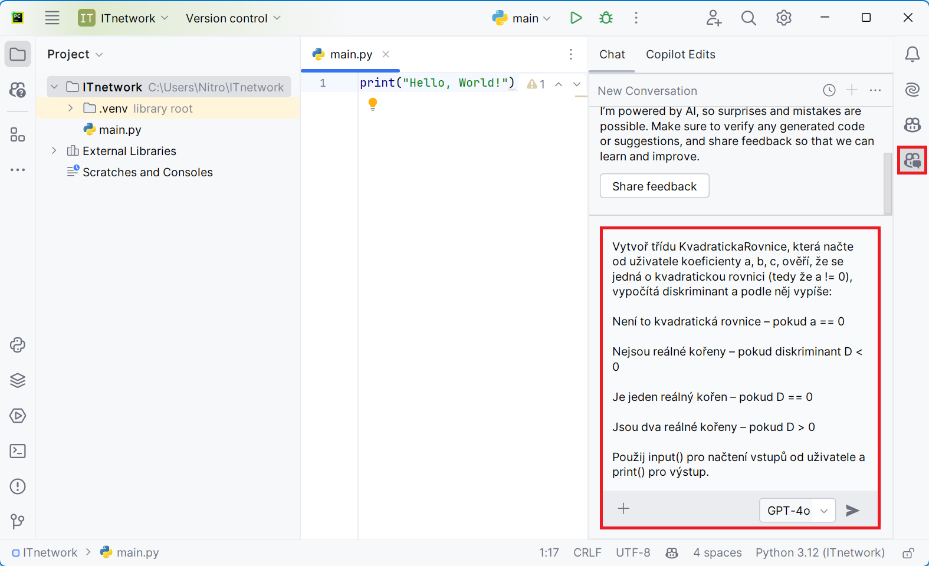The width and height of the screenshot is (929, 566).
Task: Start debugging with the bug icon
Action: pyautogui.click(x=606, y=18)
